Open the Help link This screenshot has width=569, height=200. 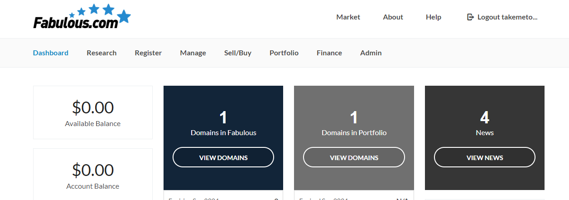click(434, 17)
